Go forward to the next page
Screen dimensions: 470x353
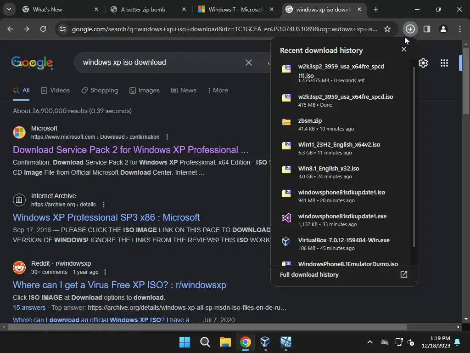pyautogui.click(x=27, y=29)
